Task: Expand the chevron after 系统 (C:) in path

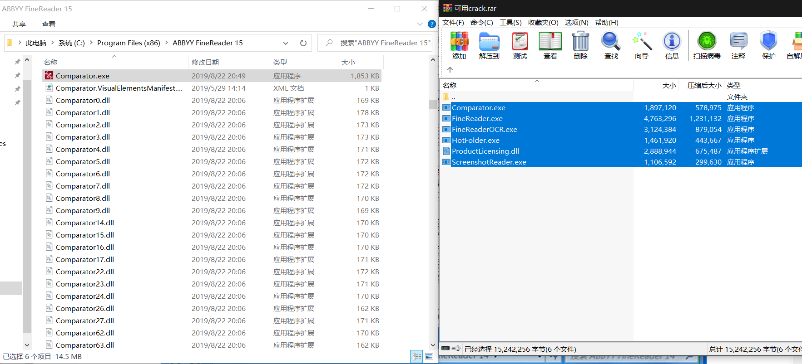Action: tap(91, 43)
